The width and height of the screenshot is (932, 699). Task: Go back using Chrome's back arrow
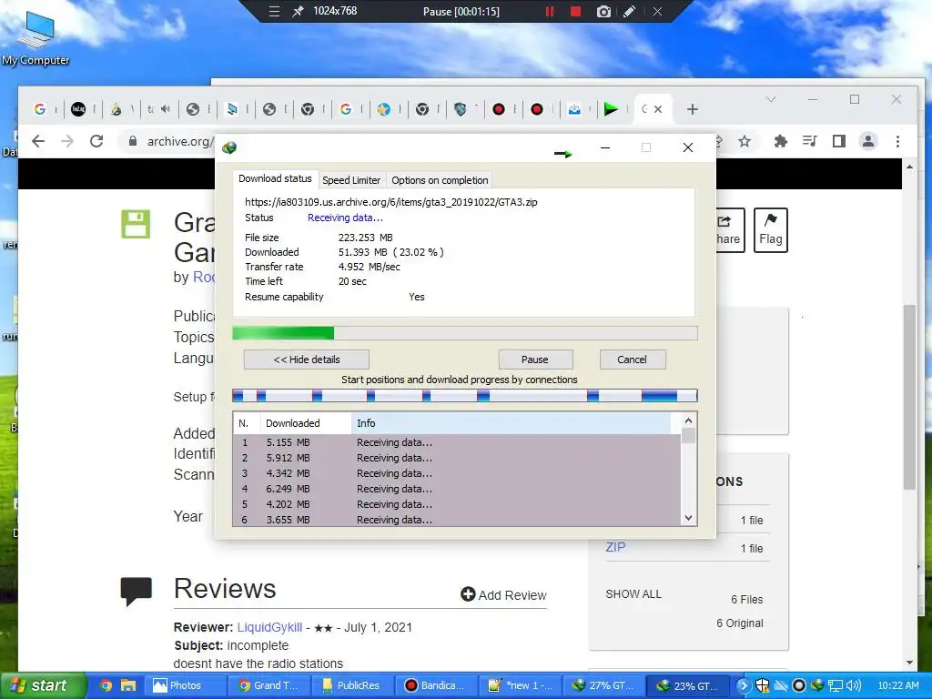pos(38,141)
